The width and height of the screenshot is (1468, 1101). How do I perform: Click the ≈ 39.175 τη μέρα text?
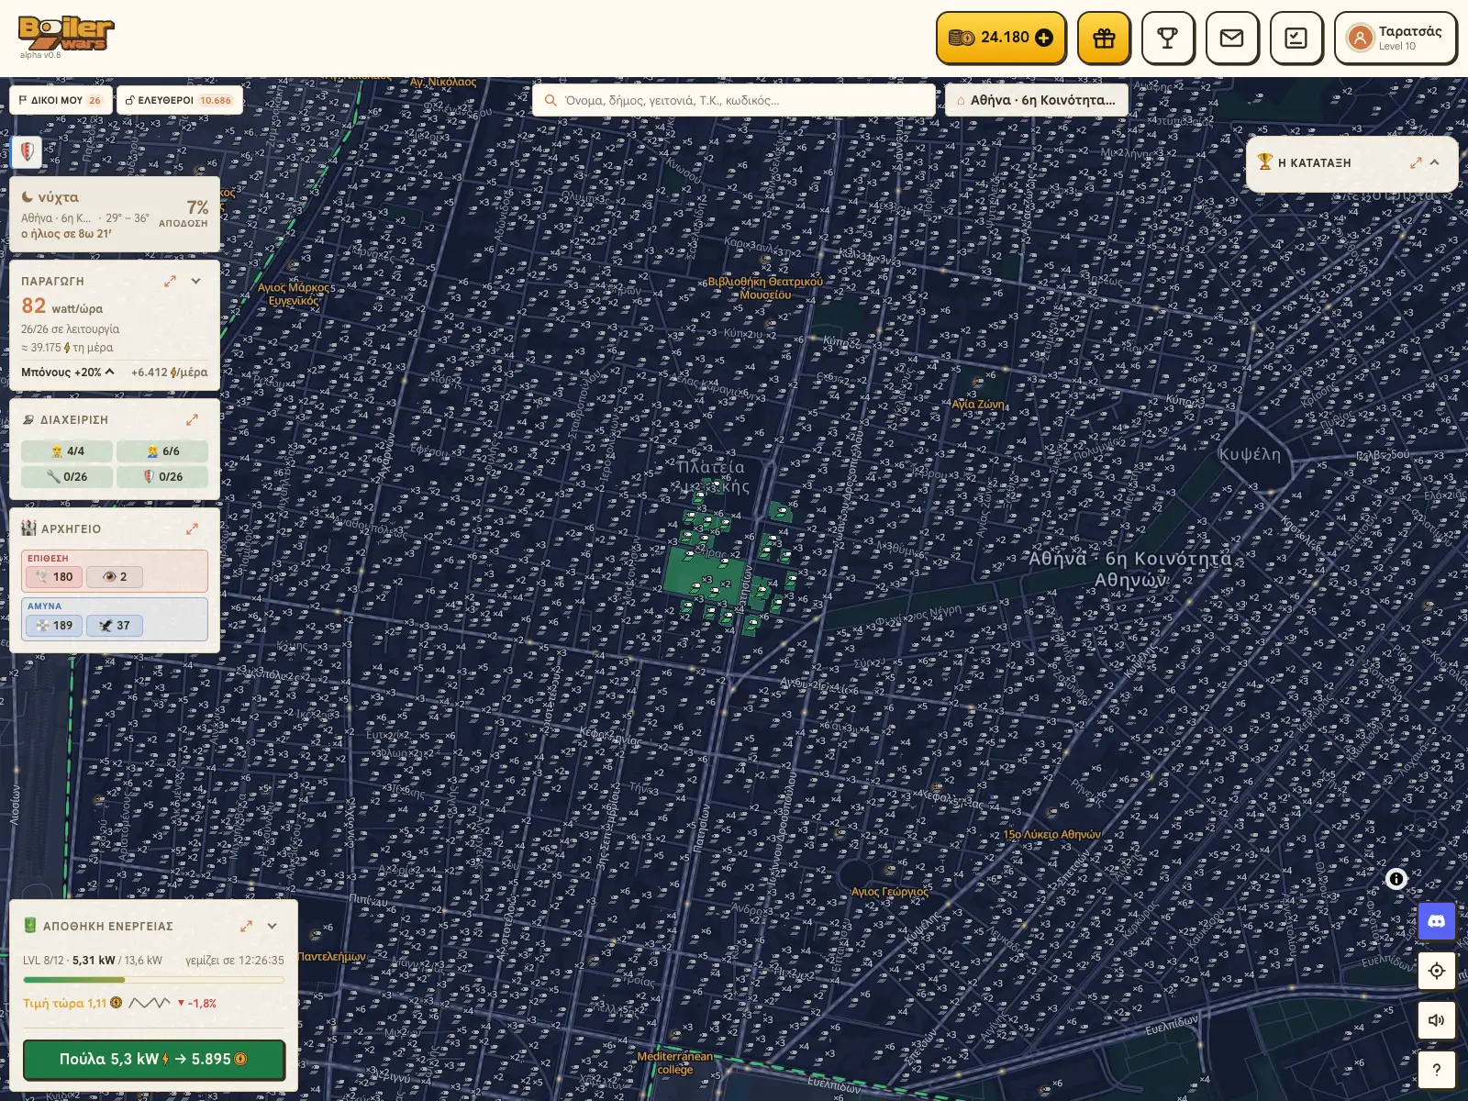(x=68, y=348)
